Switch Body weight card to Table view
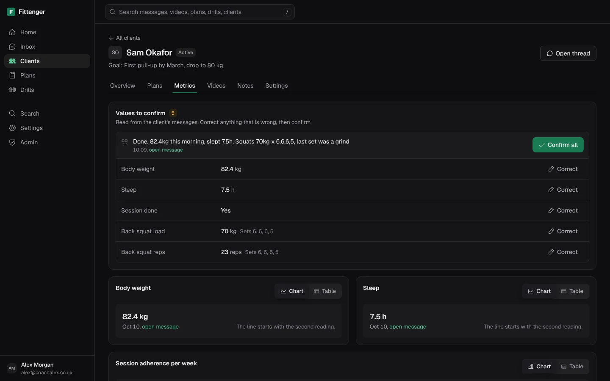This screenshot has width=610, height=381. tap(325, 291)
